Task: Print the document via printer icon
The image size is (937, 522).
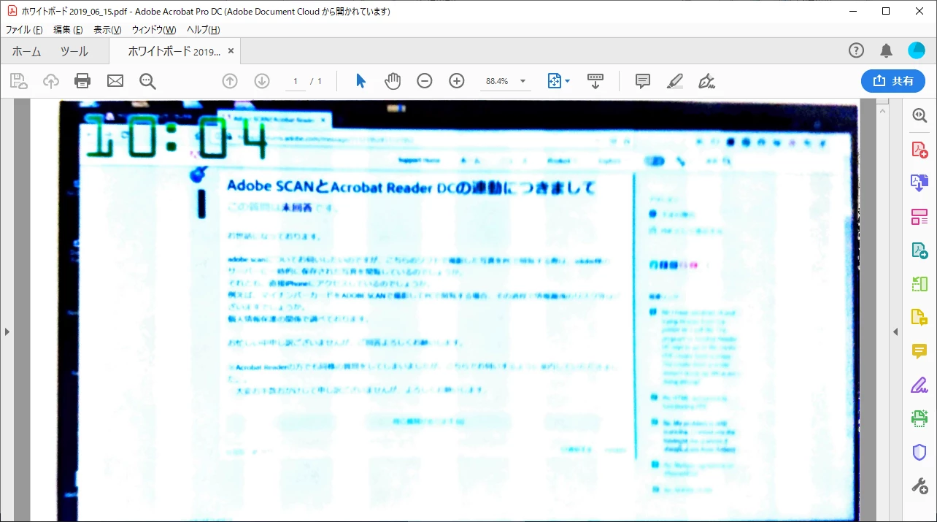Action: click(83, 81)
